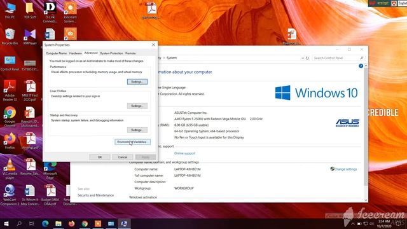Open Resume_Sak PDF on desktop
Viewport: 407px width, 229px height.
click(x=30, y=167)
